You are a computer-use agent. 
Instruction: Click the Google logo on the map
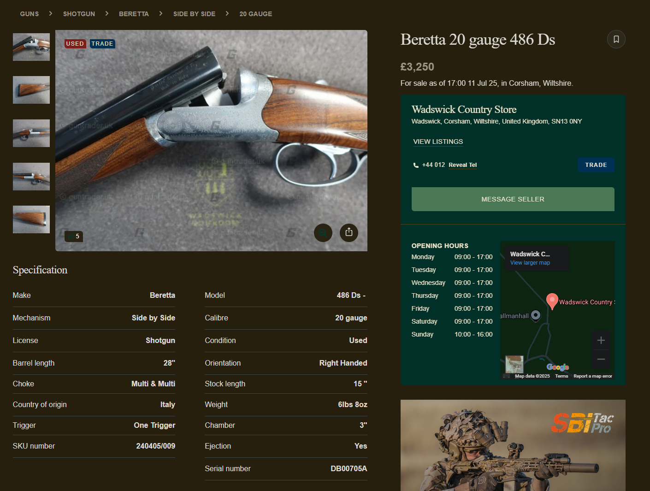tap(557, 367)
